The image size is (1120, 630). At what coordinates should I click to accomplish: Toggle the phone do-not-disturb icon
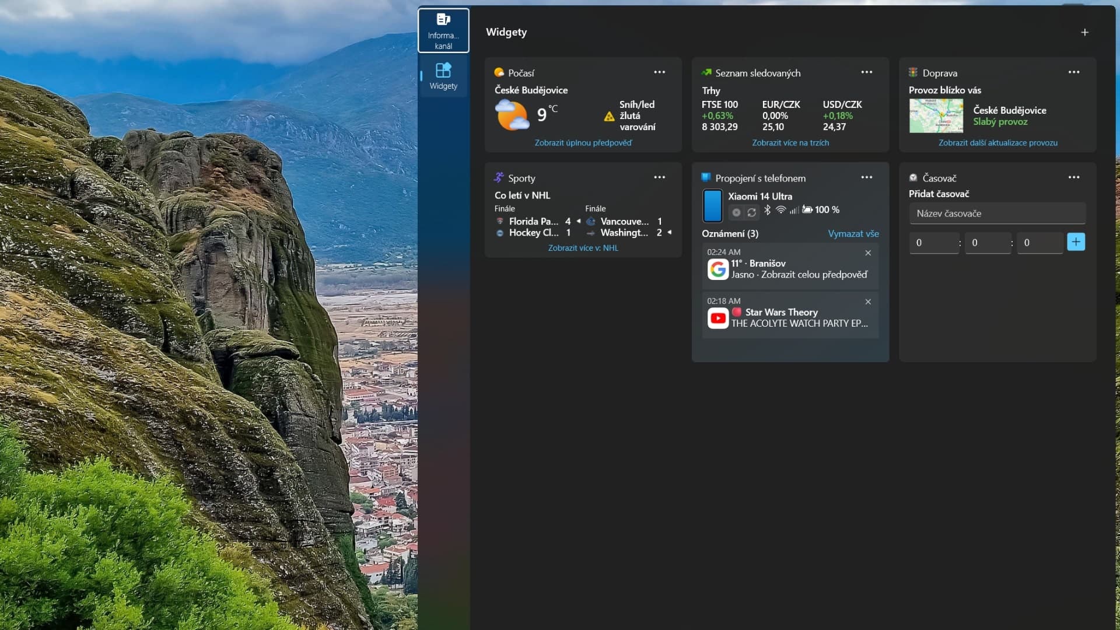pos(736,213)
